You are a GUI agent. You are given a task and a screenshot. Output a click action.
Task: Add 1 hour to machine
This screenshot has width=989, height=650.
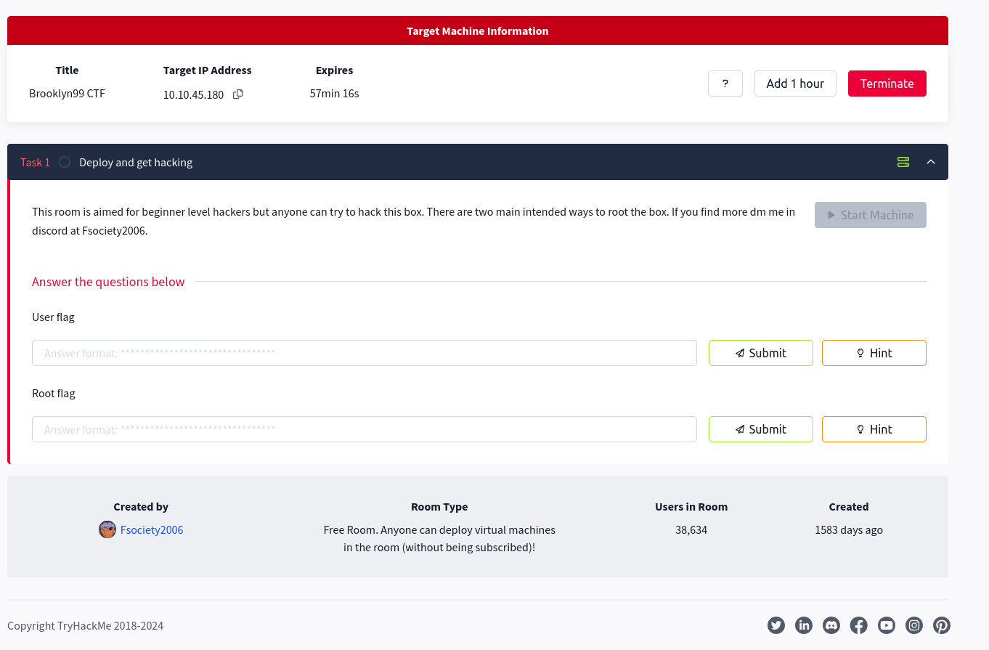[795, 84]
